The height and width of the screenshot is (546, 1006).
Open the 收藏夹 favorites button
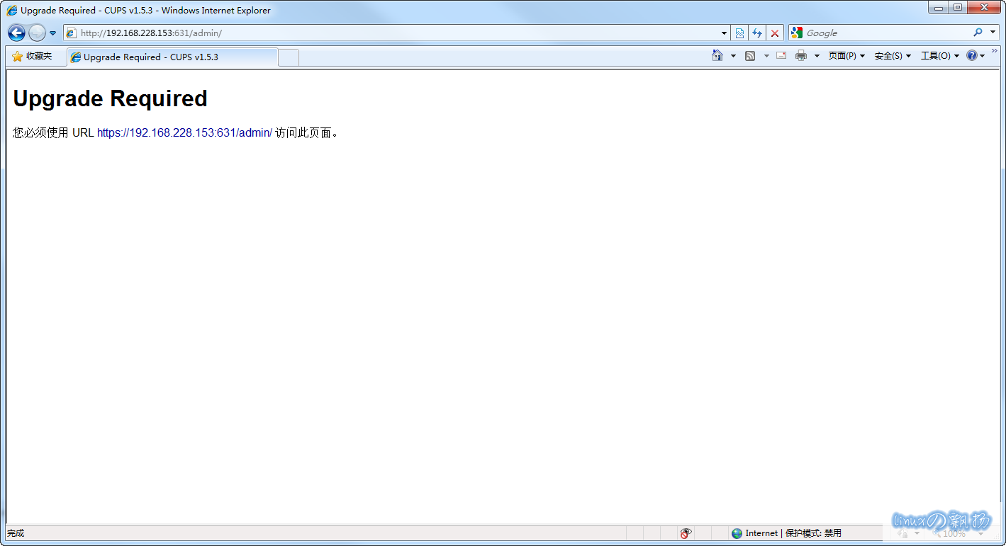coord(33,56)
